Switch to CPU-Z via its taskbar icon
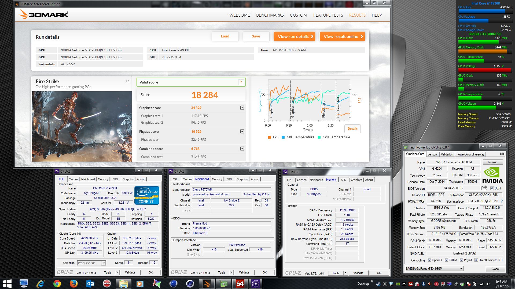This screenshot has width=515, height=289. [x=256, y=284]
